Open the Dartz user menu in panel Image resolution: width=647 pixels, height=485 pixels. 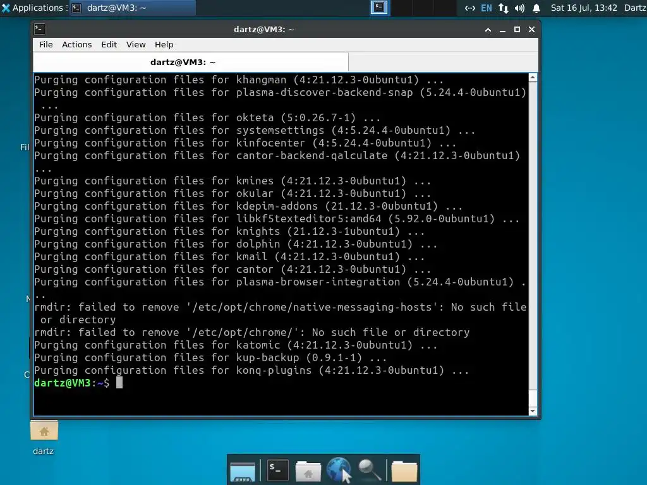pyautogui.click(x=636, y=8)
